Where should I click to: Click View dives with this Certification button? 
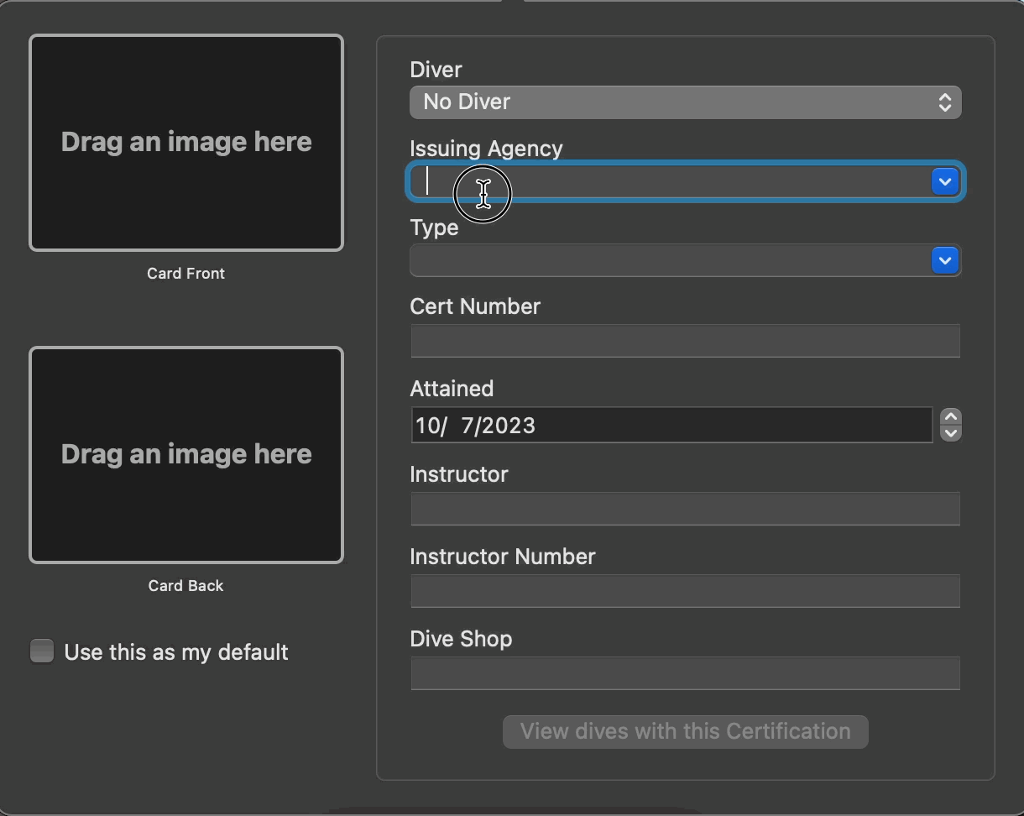[x=685, y=731]
